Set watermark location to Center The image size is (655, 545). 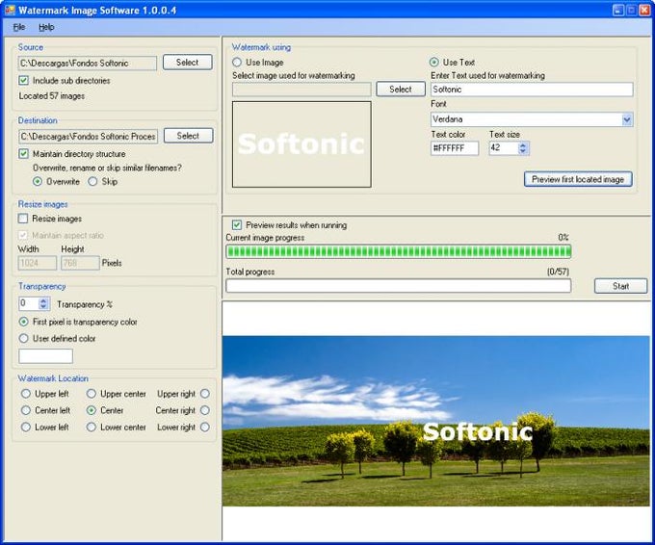[92, 410]
